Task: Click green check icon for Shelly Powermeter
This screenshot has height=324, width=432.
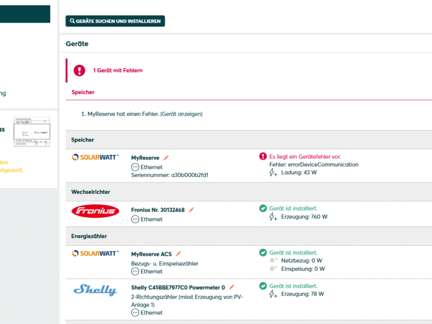Action: point(263,286)
